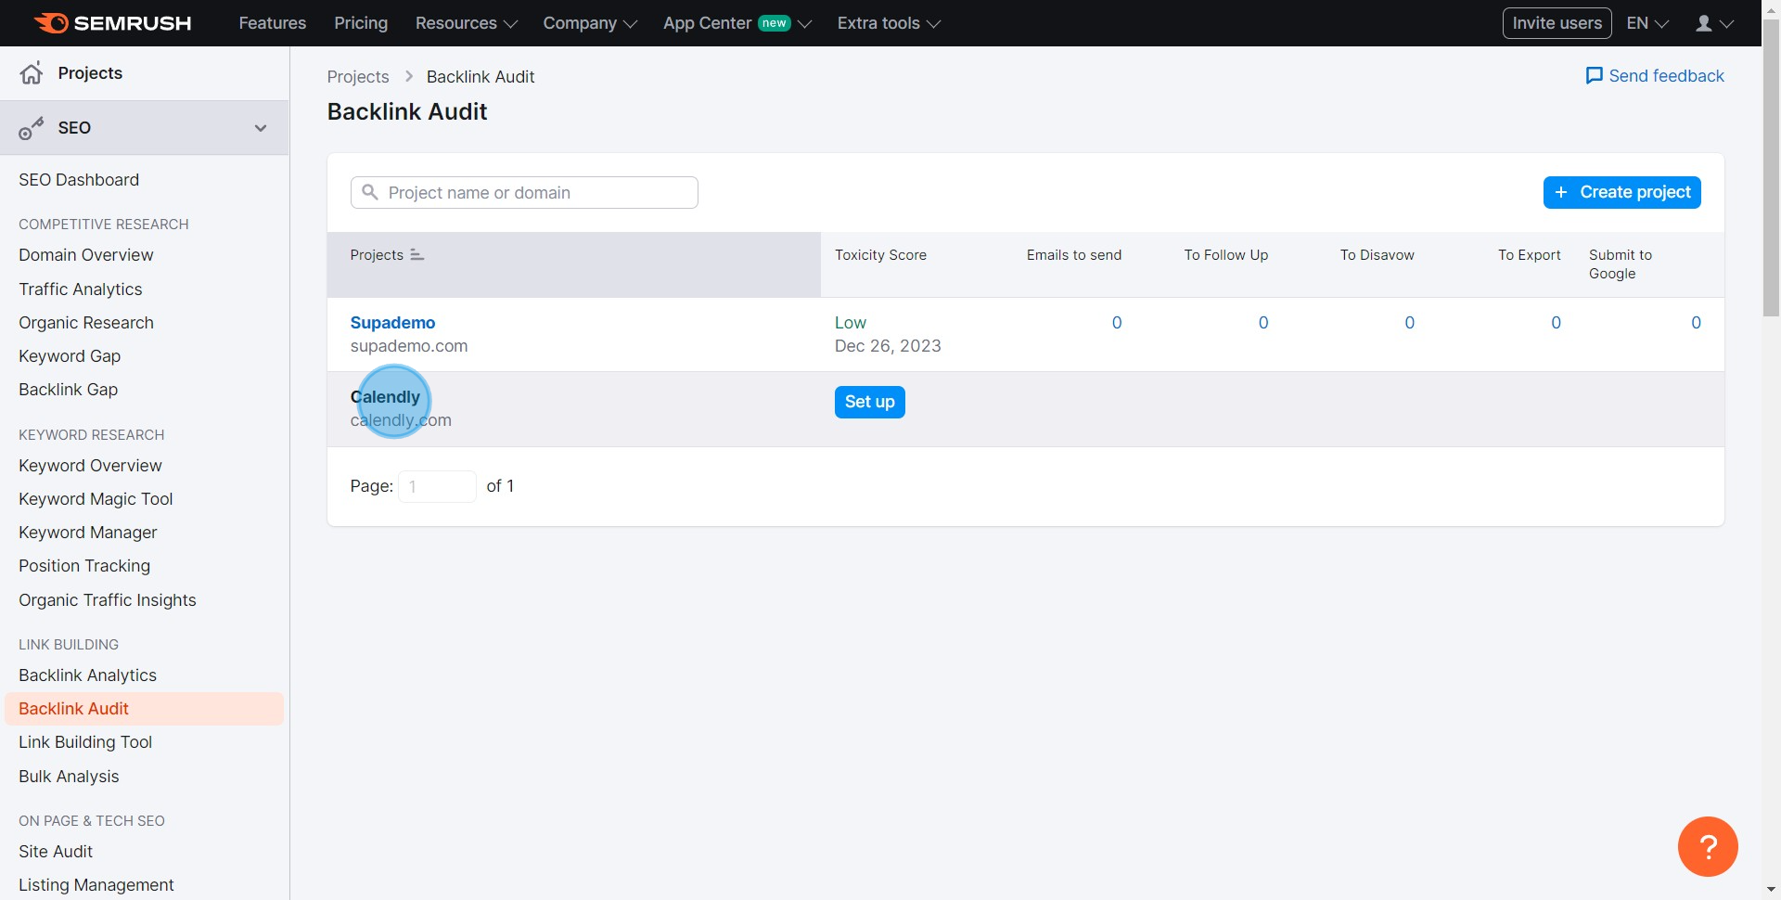This screenshot has height=900, width=1781.
Task: Click the To Export column header
Action: 1530,255
